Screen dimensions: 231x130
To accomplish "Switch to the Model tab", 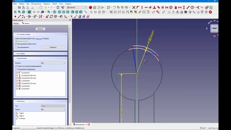I will pyautogui.click(x=16, y=23).
